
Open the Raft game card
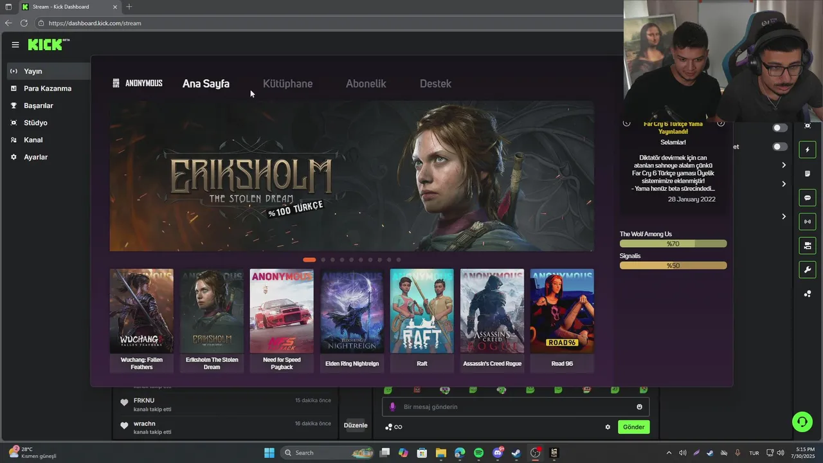pos(422,320)
